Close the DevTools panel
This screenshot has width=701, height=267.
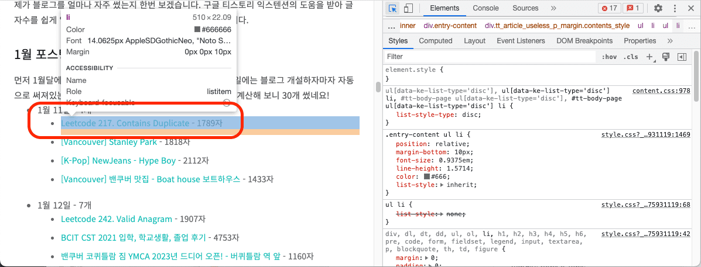690,8
